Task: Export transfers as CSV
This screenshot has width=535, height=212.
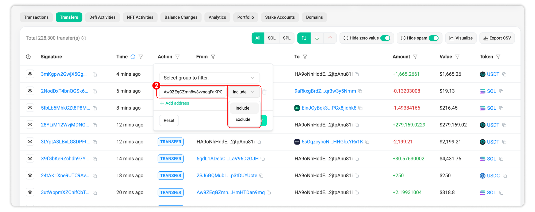Action: point(497,38)
